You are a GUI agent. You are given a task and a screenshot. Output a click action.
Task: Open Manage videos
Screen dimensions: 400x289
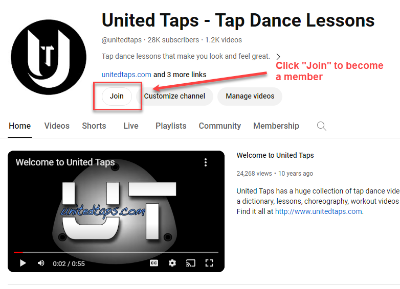click(x=250, y=97)
